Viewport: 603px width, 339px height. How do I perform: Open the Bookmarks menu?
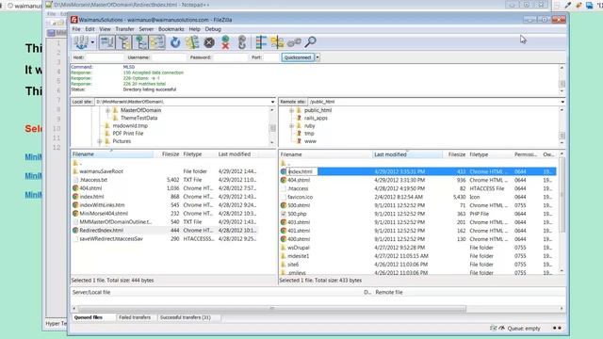click(x=171, y=29)
